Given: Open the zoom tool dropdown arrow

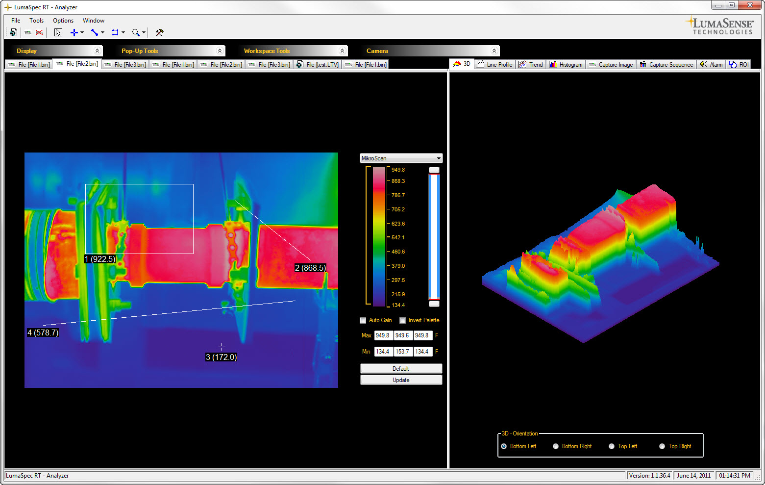Looking at the screenshot, I should click(143, 32).
